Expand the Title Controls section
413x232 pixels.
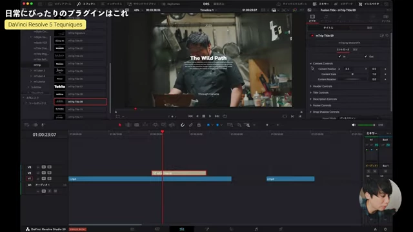311,93
